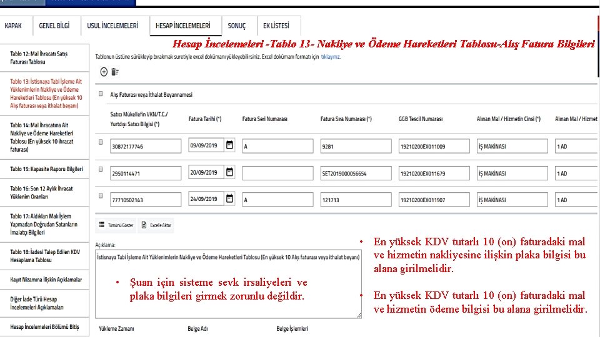Select the row checkbox for VKN 30872177746
The height and width of the screenshot is (337, 600).
[x=101, y=142]
